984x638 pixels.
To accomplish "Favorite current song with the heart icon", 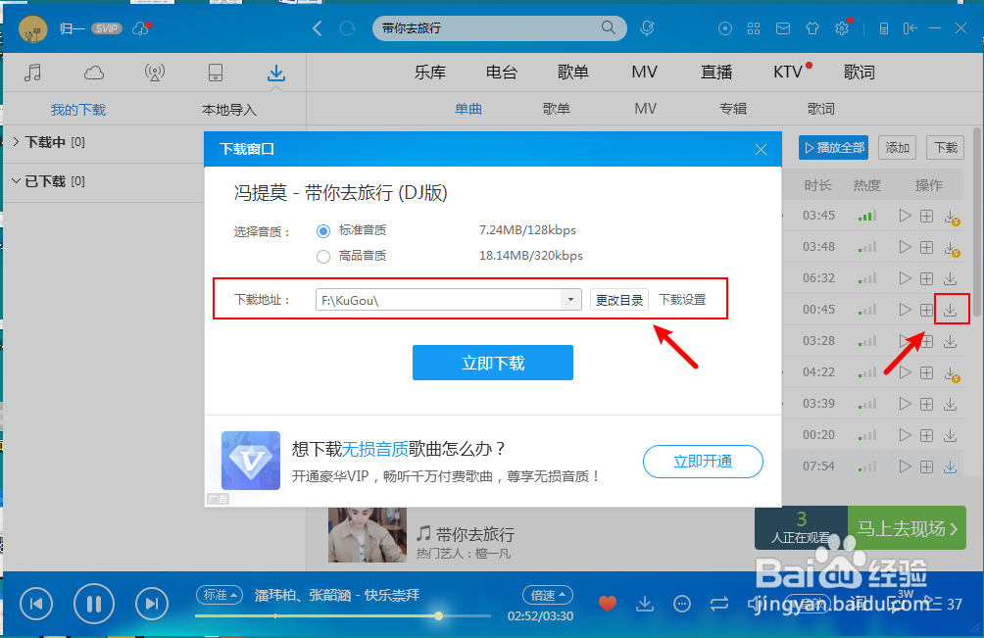I will click(x=607, y=604).
